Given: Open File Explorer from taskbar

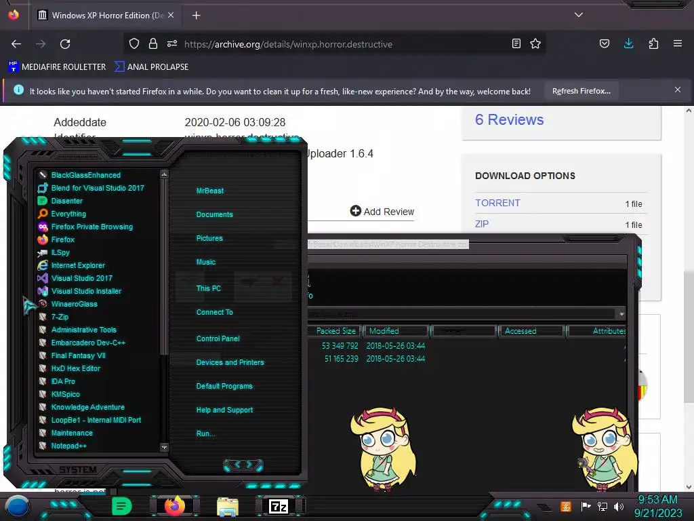Looking at the screenshot, I should pos(228,507).
